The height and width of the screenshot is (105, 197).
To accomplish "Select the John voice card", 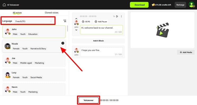I will pos(34,31).
